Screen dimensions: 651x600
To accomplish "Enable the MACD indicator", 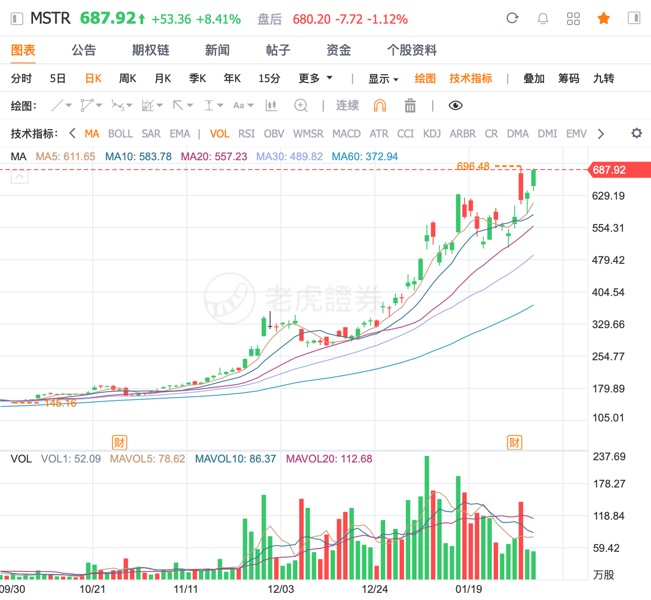I will point(346,133).
